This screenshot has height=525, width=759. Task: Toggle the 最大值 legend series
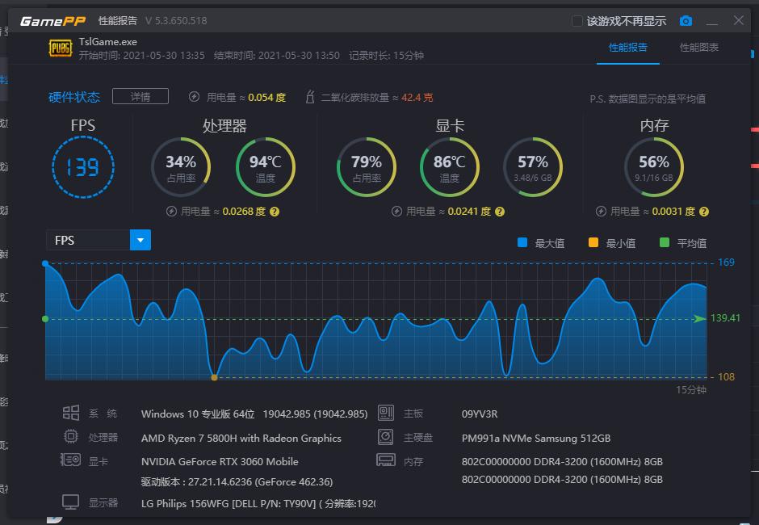(541, 242)
